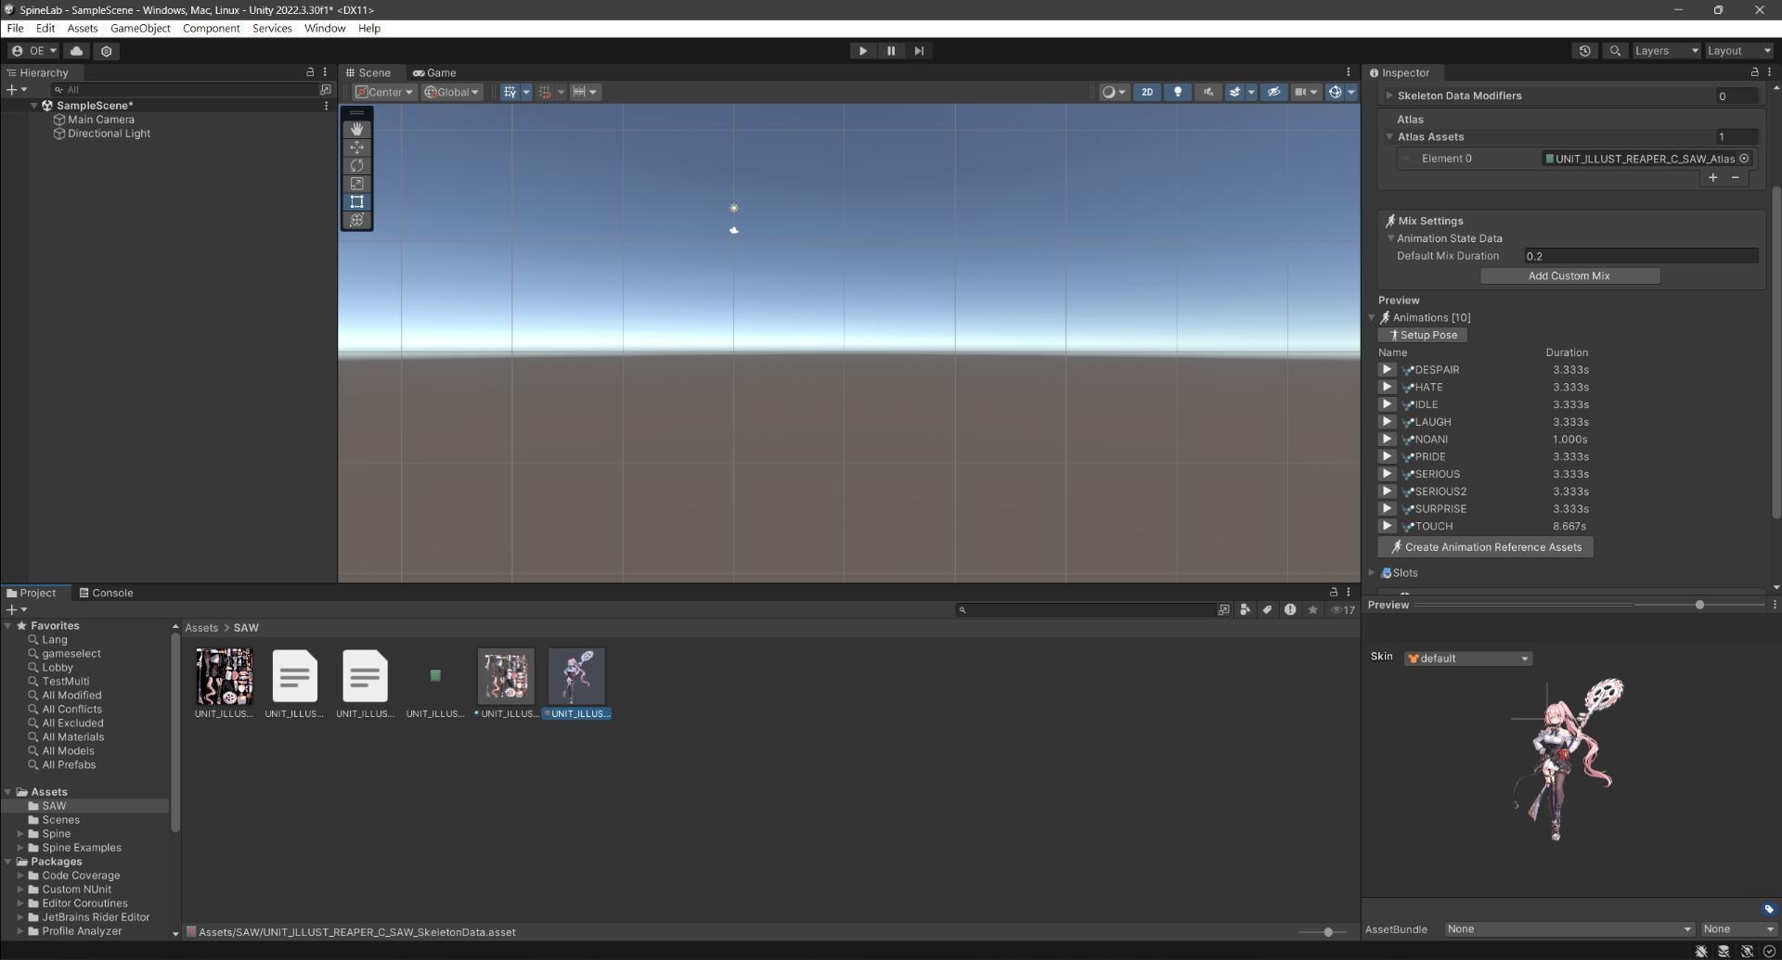Open the Layers dropdown
This screenshot has height=960, width=1782.
pyautogui.click(x=1665, y=50)
